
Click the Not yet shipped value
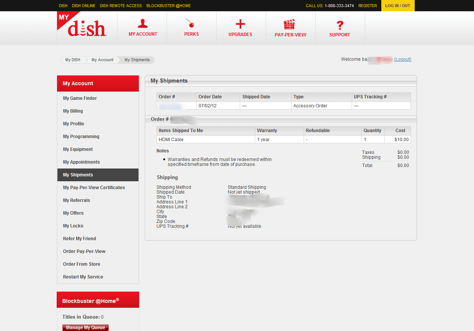coord(244,192)
